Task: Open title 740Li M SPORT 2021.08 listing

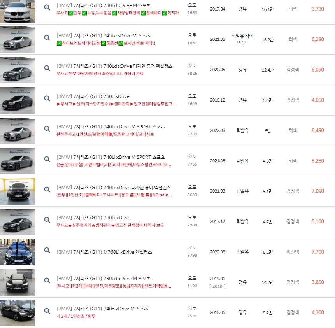Action: point(110,157)
